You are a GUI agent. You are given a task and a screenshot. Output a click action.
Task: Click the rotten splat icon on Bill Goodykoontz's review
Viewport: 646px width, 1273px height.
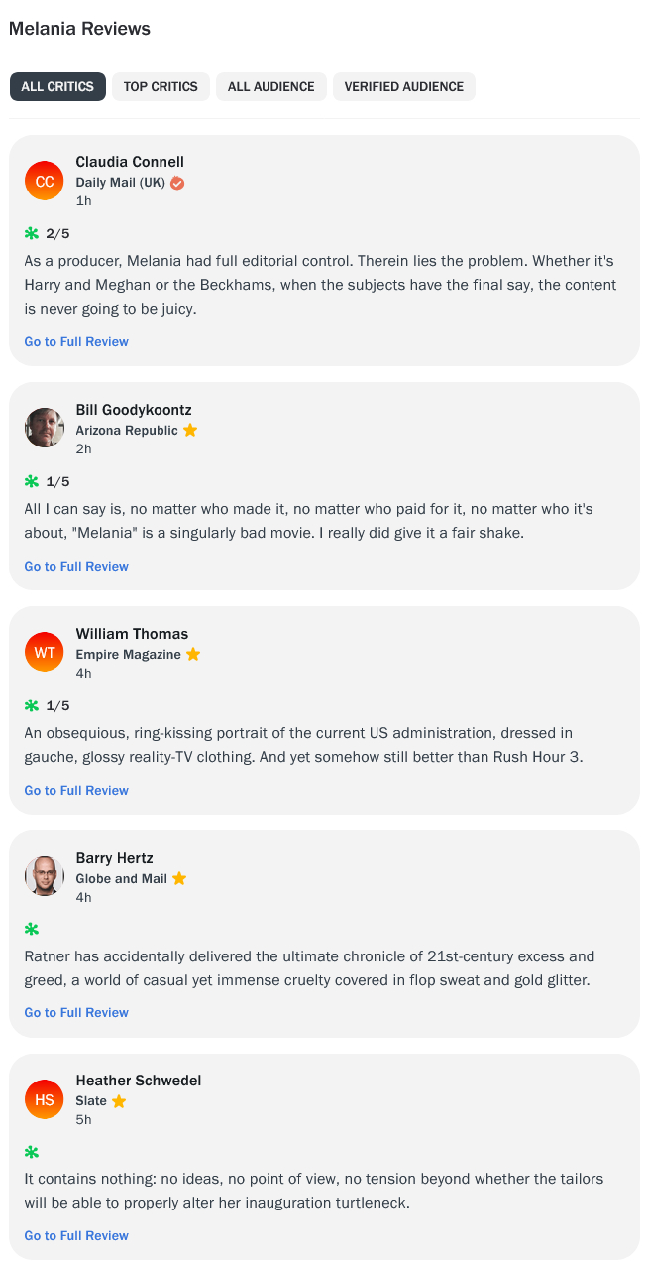click(x=32, y=482)
